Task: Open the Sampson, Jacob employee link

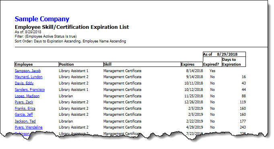Action: pos(28,71)
